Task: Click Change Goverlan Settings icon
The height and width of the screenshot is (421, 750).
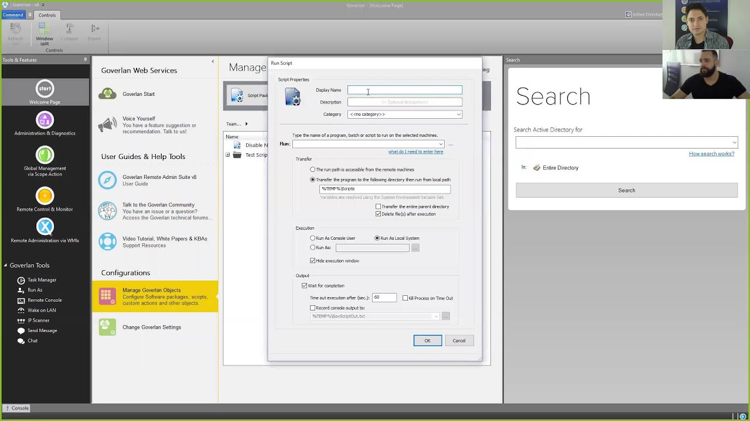Action: point(107,327)
